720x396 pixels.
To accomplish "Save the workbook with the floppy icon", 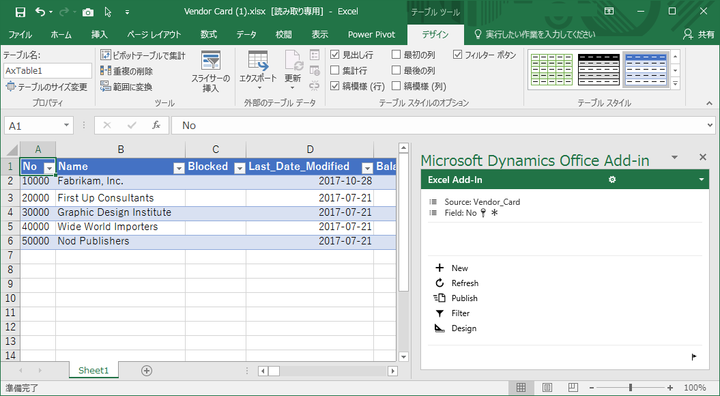I will (20, 12).
